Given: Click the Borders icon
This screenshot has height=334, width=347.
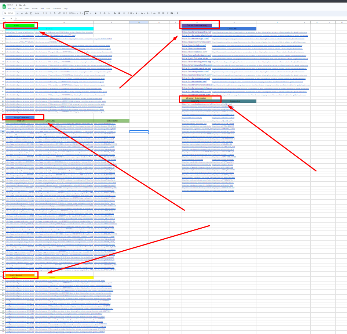Looking at the screenshot, I should pyautogui.click(x=119, y=13).
